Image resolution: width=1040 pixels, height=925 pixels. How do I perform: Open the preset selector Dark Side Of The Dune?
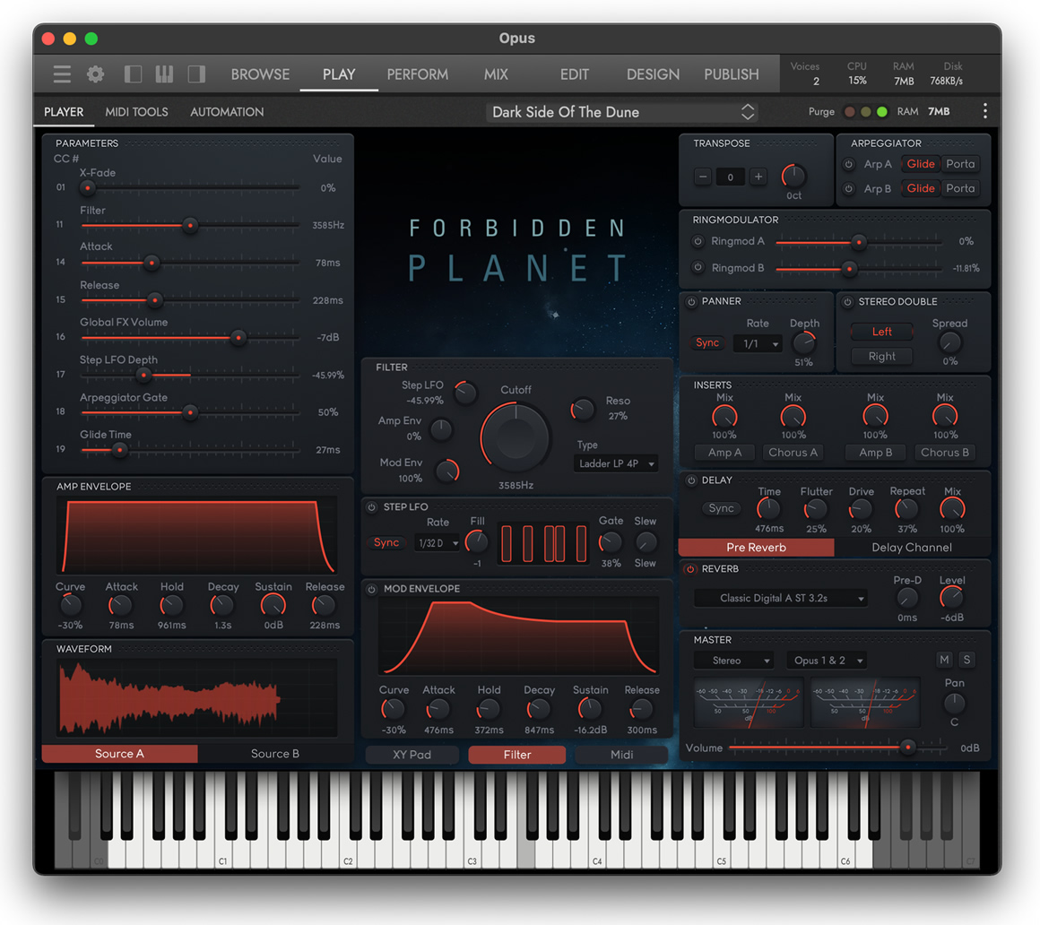click(x=622, y=112)
